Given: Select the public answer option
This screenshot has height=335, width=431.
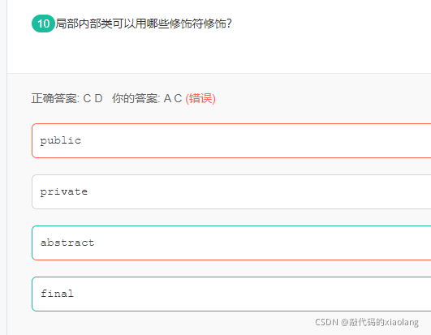Looking at the screenshot, I should coord(231,140).
